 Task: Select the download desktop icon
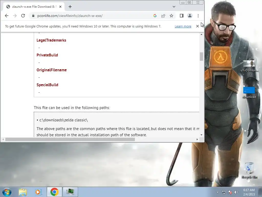click(x=249, y=93)
